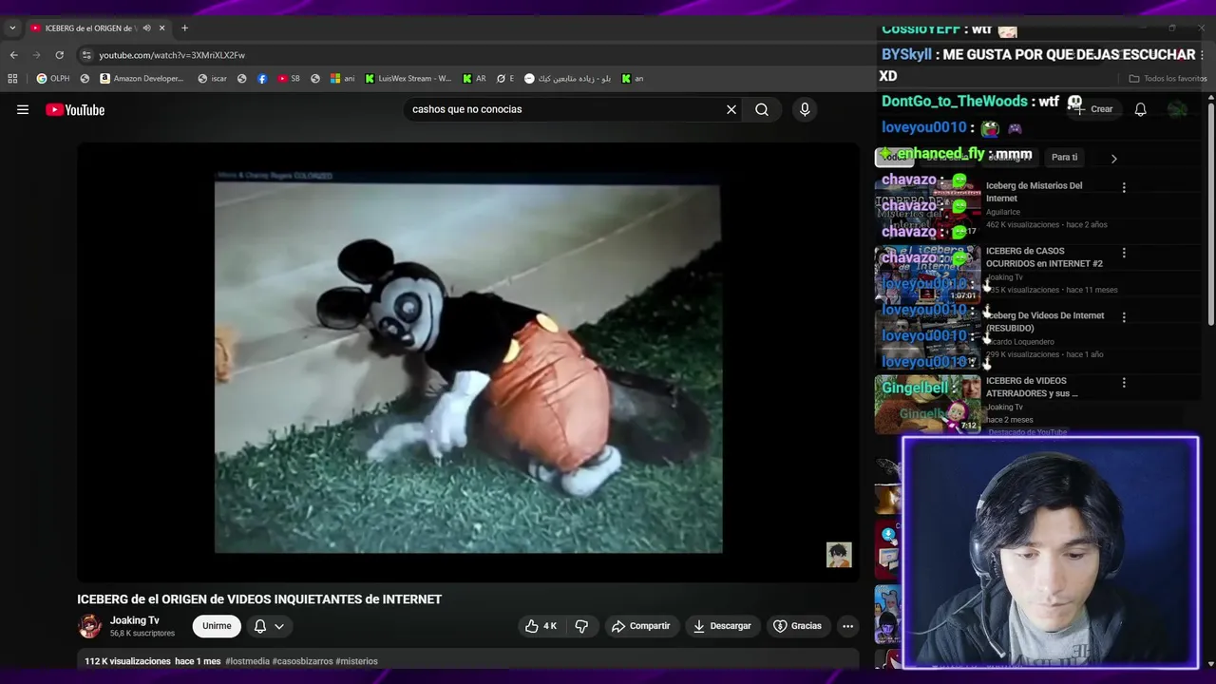Screen dimensions: 1216x684
Task: Join the channel with Unirme
Action: [217, 626]
